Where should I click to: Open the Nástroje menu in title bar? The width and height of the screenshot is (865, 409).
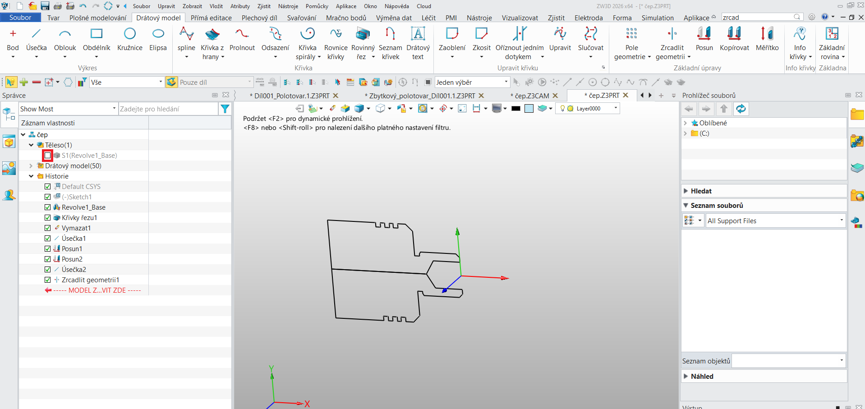[x=288, y=6]
